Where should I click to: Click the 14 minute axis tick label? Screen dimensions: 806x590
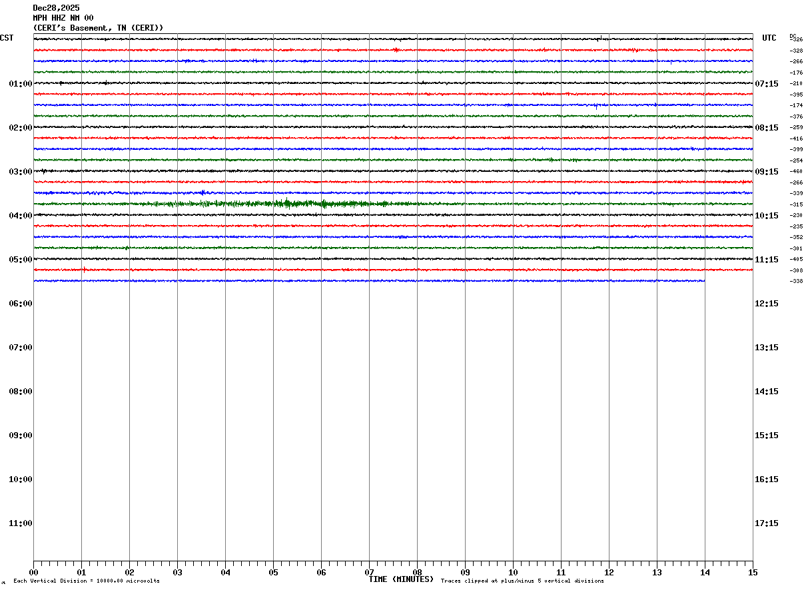(705, 573)
